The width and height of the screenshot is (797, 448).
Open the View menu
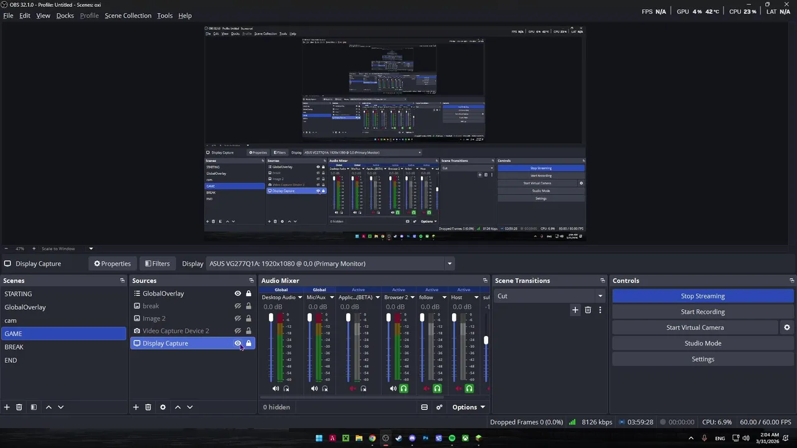point(43,16)
